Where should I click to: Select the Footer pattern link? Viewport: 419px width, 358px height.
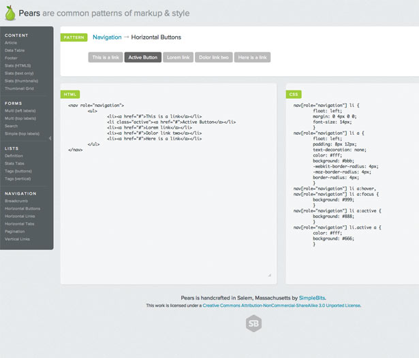[11, 58]
